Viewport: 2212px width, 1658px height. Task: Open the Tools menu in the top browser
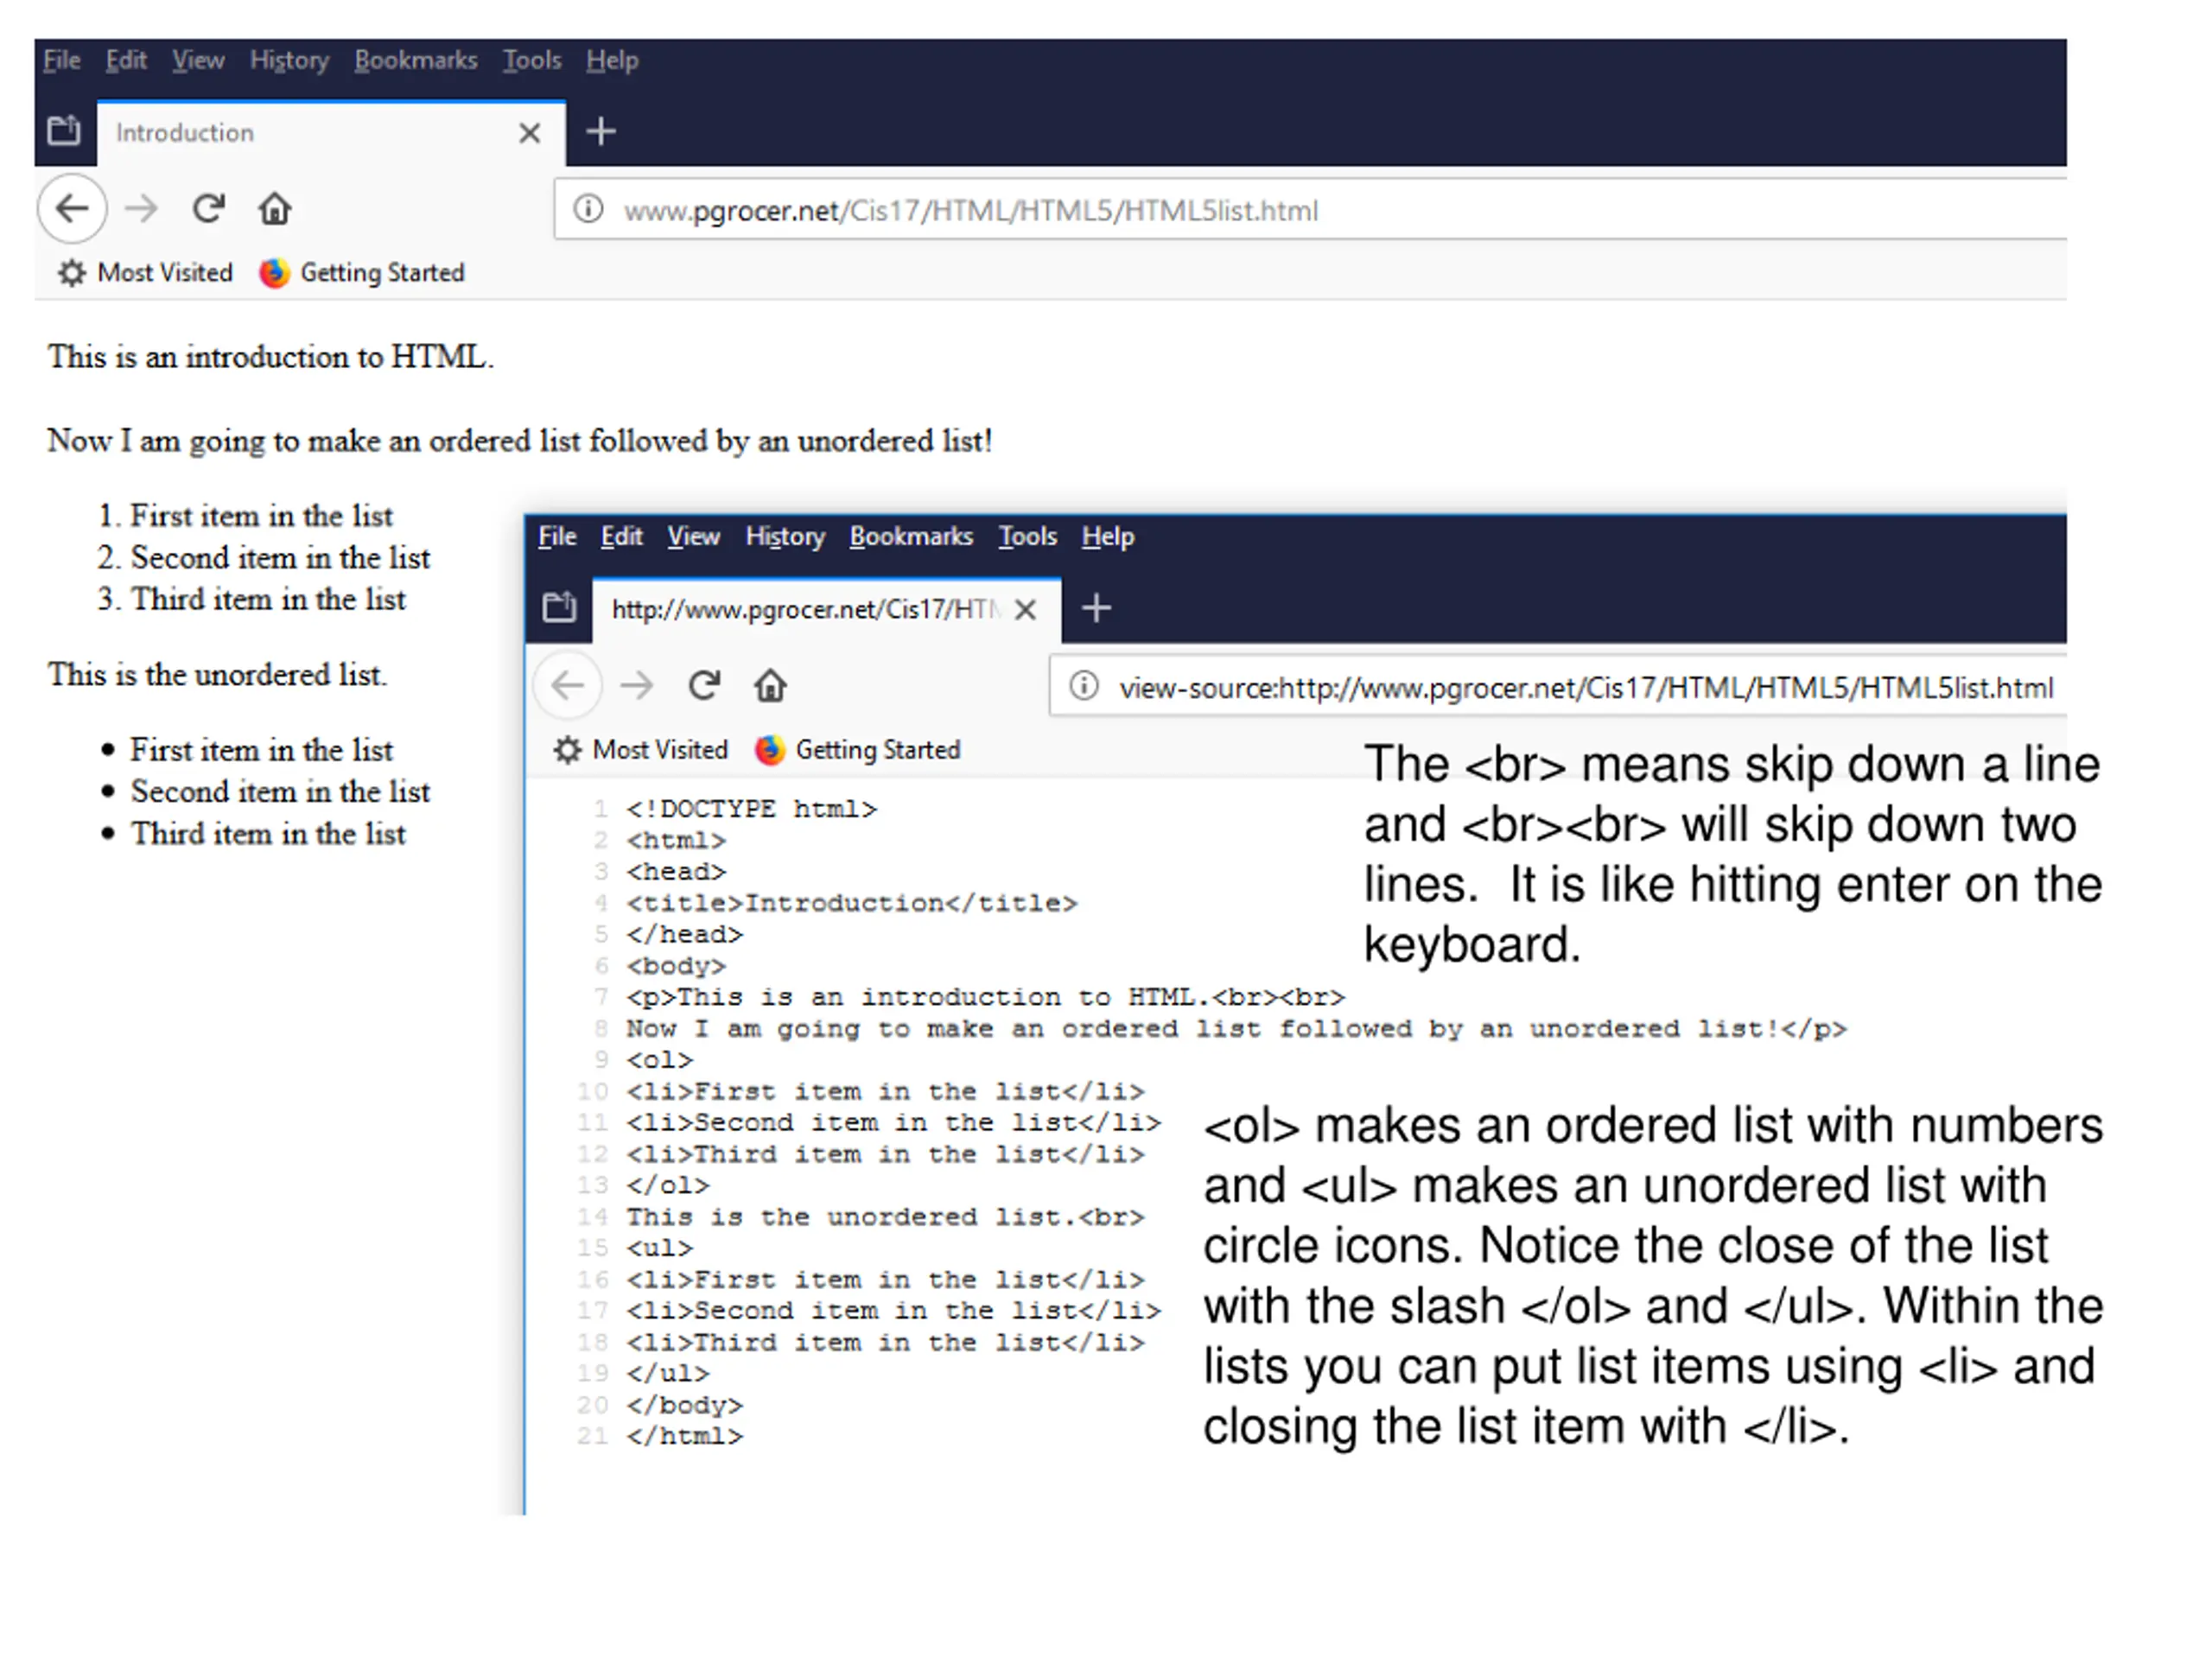pos(532,61)
